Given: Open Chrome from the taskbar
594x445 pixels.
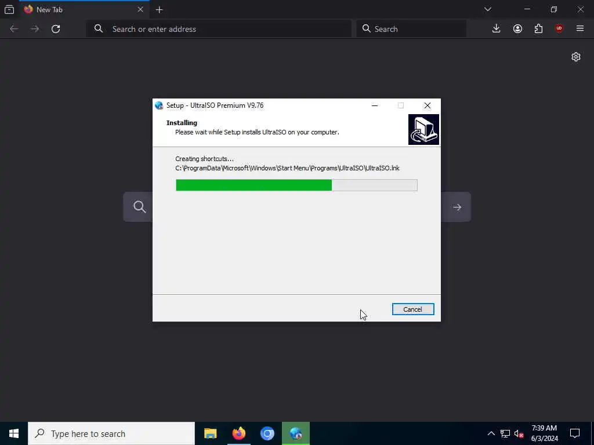Looking at the screenshot, I should point(267,433).
